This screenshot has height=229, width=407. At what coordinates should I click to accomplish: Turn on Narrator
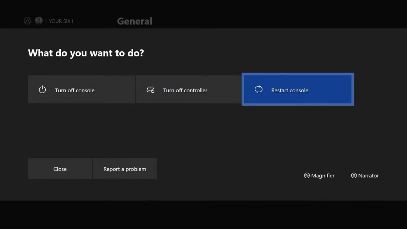tap(365, 175)
